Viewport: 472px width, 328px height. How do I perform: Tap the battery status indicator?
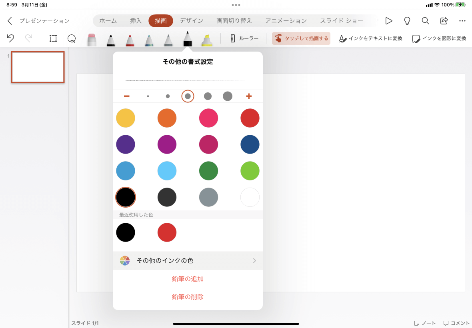tap(460, 5)
